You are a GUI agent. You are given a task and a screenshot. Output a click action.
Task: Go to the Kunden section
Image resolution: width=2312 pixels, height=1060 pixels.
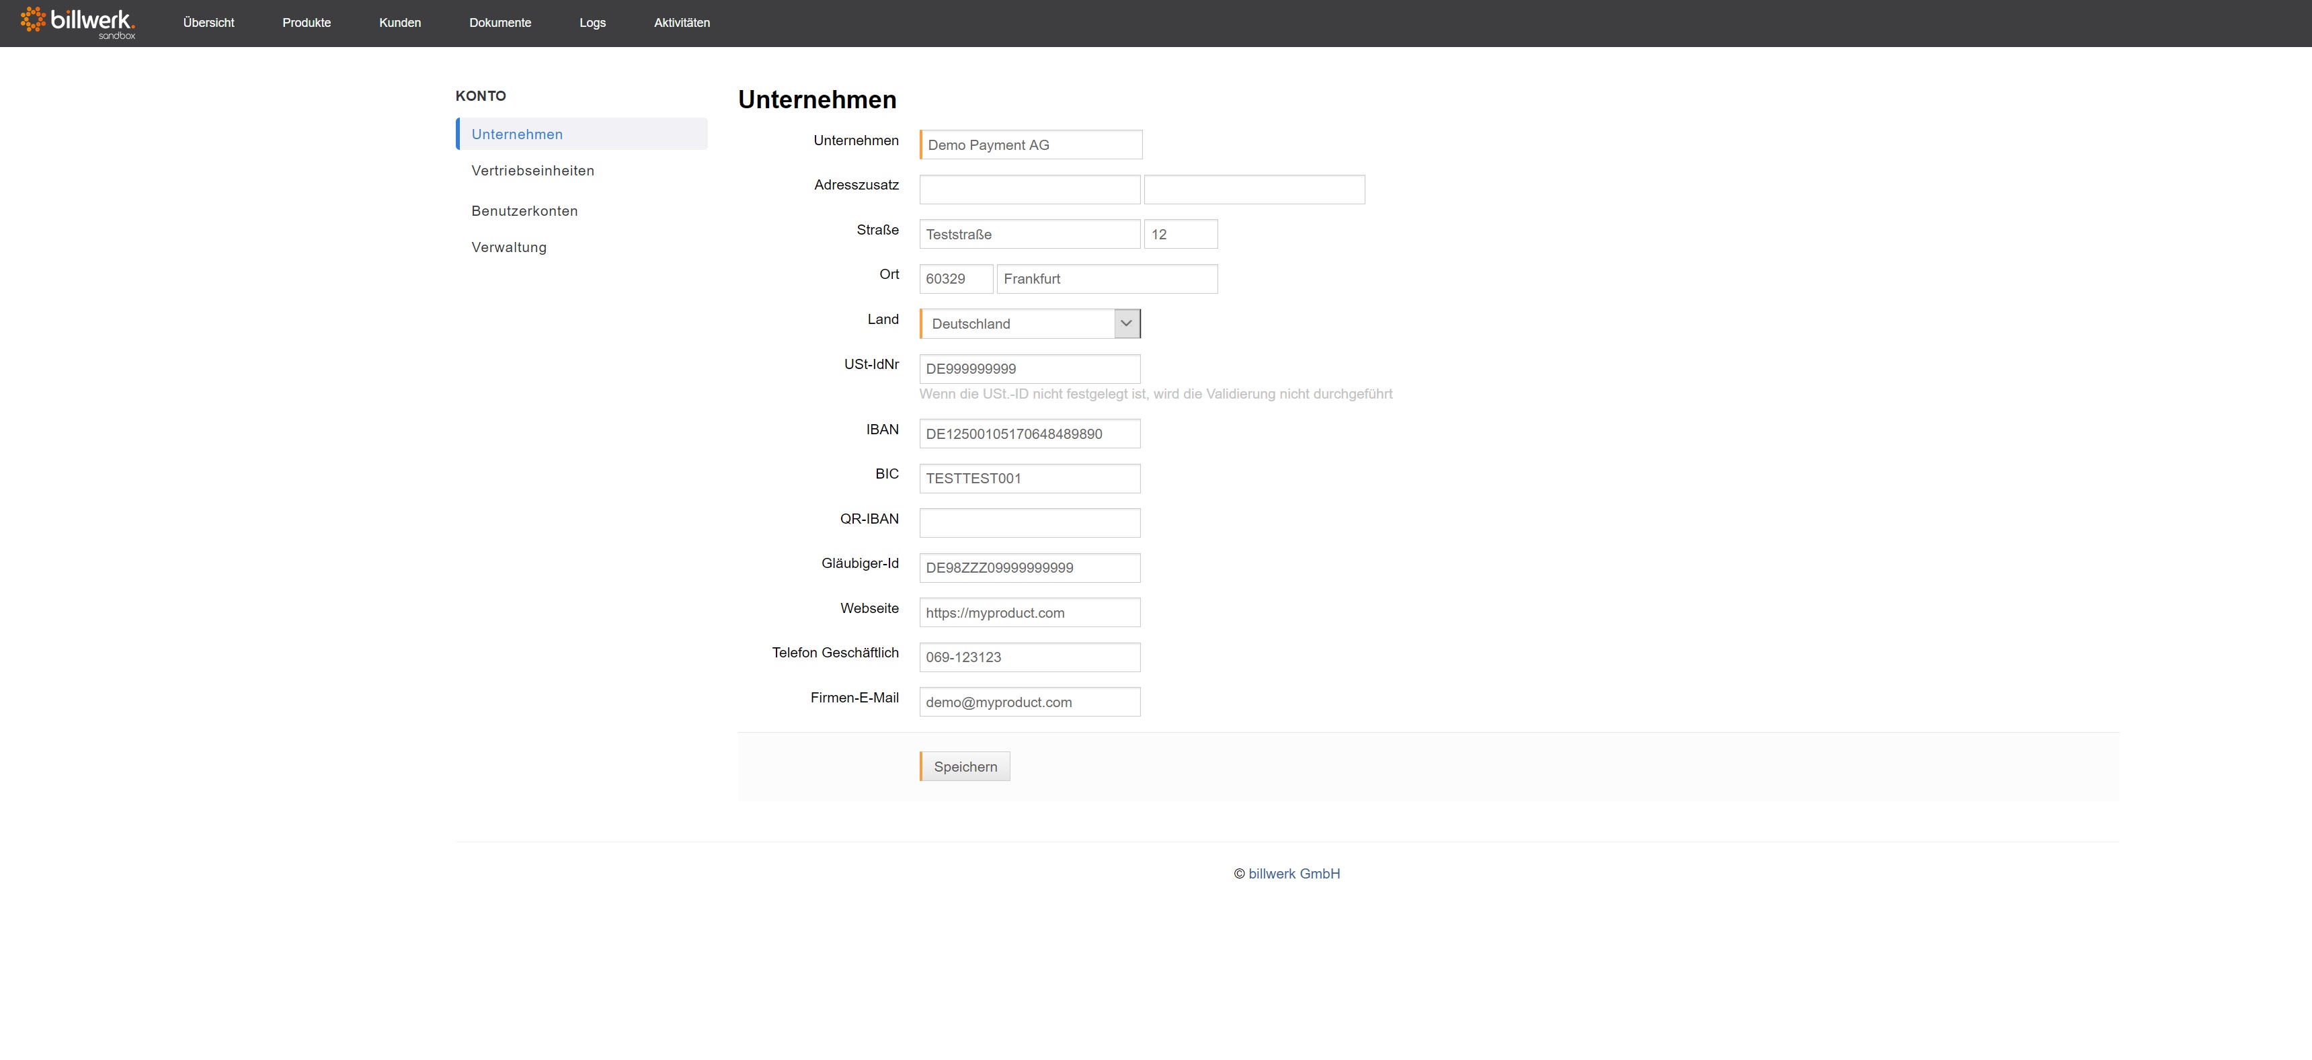(x=399, y=22)
